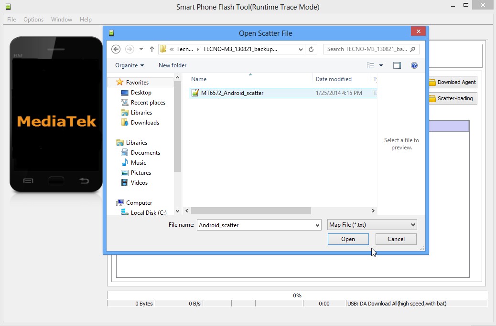Viewport: 496px width, 326px height.
Task: Open the Options menu
Action: tap(33, 20)
